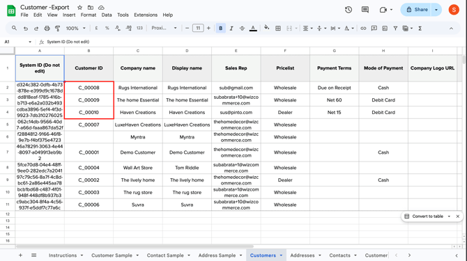Image resolution: width=467 pixels, height=261 pixels.
Task: Open the Extensions menu
Action: coord(146,15)
